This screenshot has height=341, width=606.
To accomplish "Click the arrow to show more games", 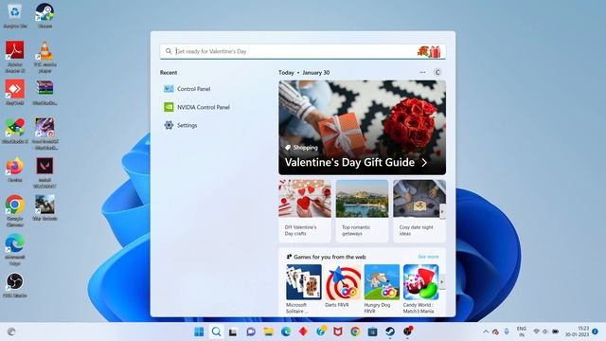I will pyautogui.click(x=442, y=282).
